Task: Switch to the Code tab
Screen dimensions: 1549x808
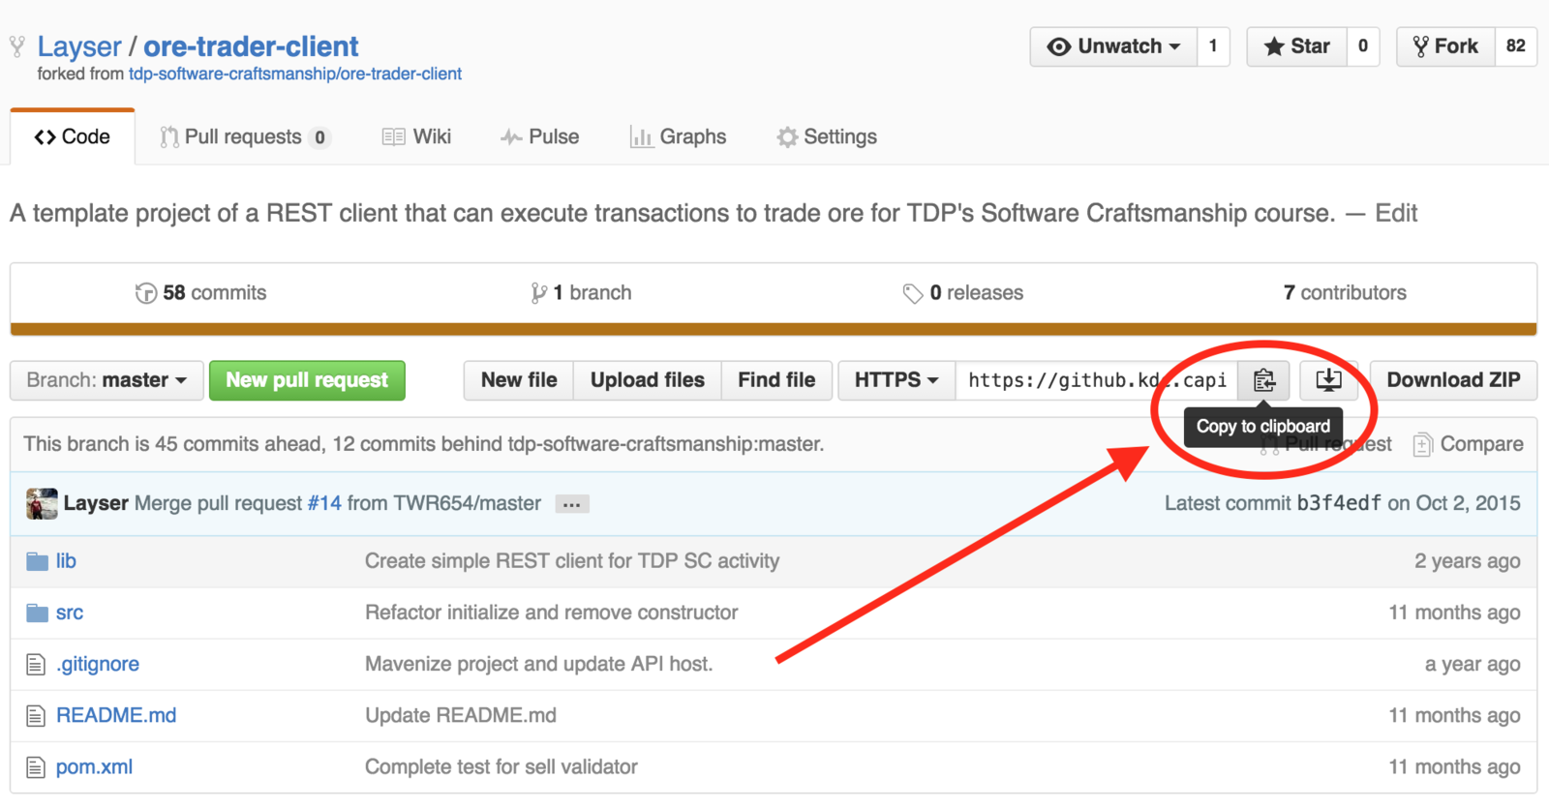Action: [x=73, y=137]
